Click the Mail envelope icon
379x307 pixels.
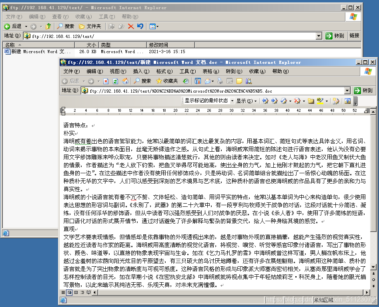pos(207,81)
